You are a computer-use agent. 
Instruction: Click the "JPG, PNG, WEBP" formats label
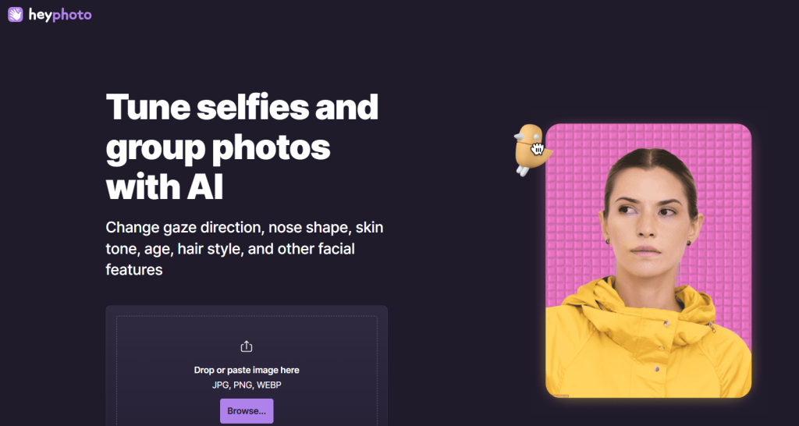coord(247,385)
